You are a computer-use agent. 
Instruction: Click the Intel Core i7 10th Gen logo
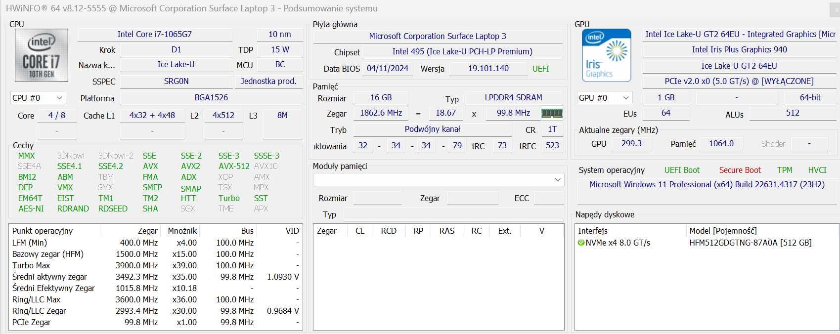point(42,55)
